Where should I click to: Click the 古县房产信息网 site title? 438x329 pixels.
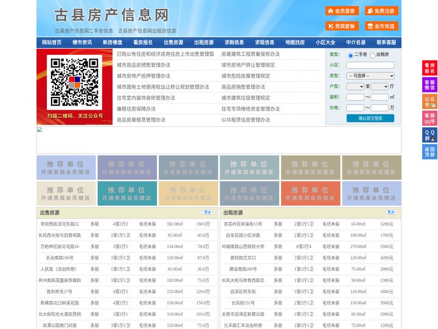click(x=112, y=15)
